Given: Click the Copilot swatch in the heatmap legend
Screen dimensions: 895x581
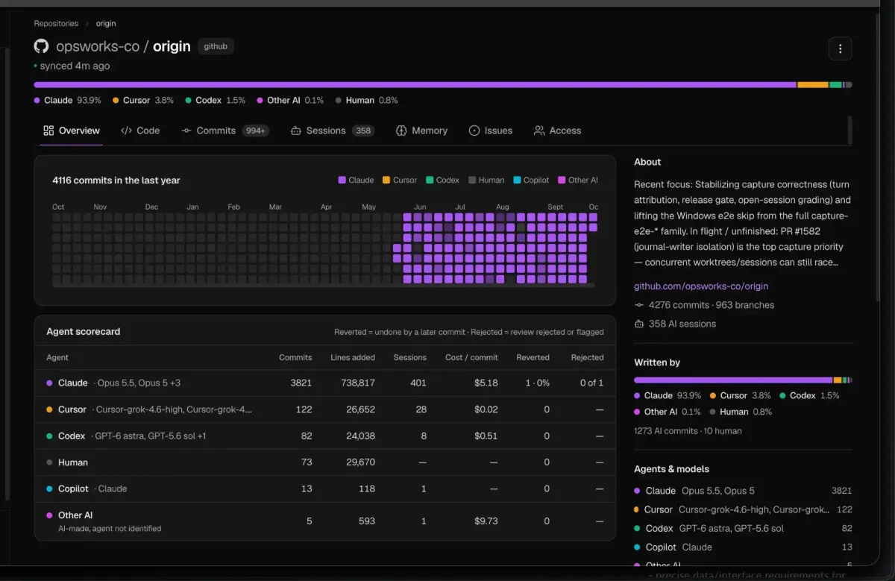Looking at the screenshot, I should click(x=517, y=180).
